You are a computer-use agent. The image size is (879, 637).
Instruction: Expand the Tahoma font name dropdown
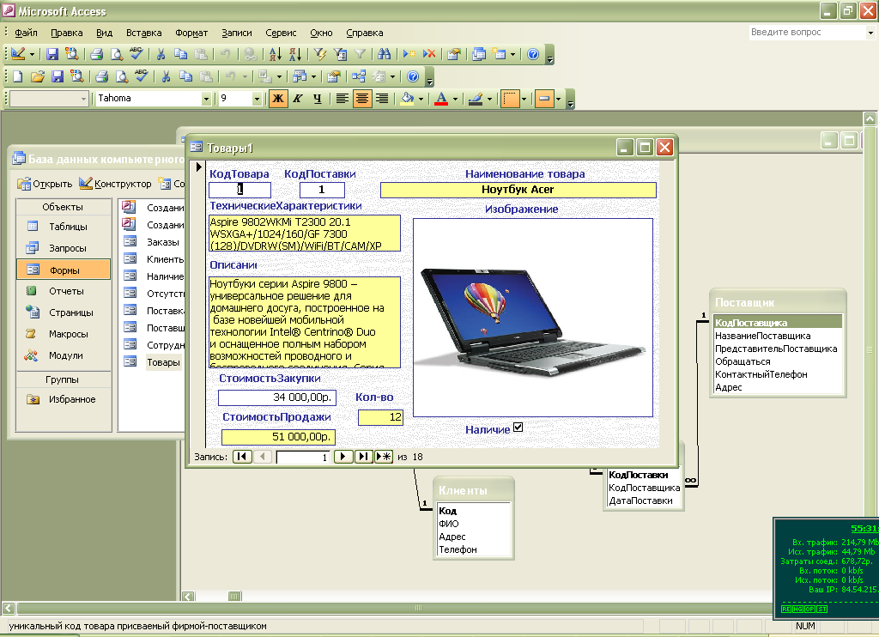pos(206,99)
